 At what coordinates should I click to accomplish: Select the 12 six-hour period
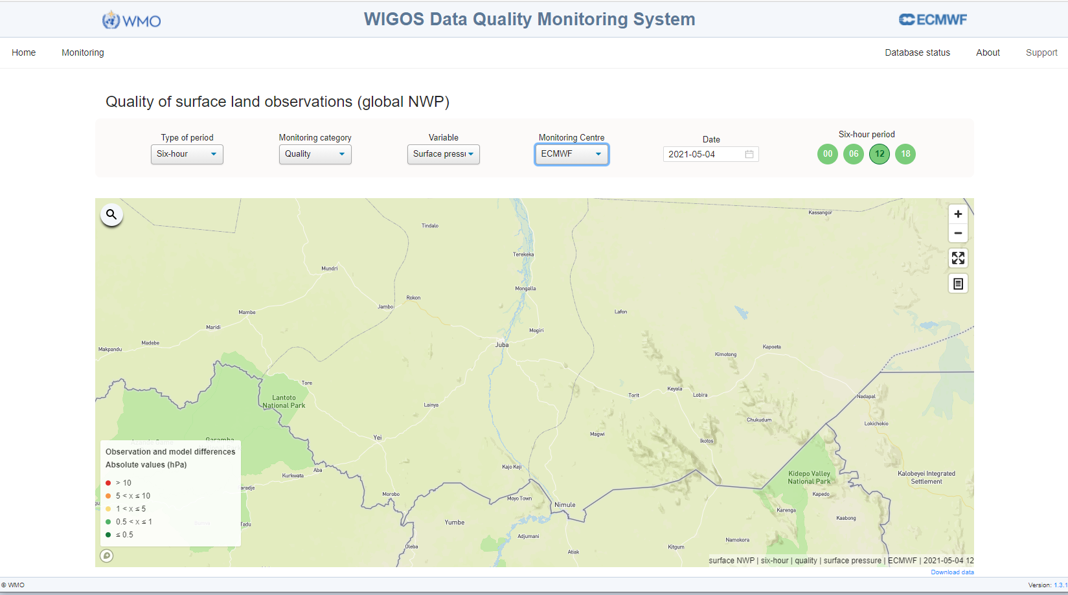click(880, 154)
